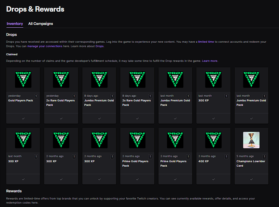Click the count badge on yesterday's 2x Rare Gold Players Pack

(74, 96)
